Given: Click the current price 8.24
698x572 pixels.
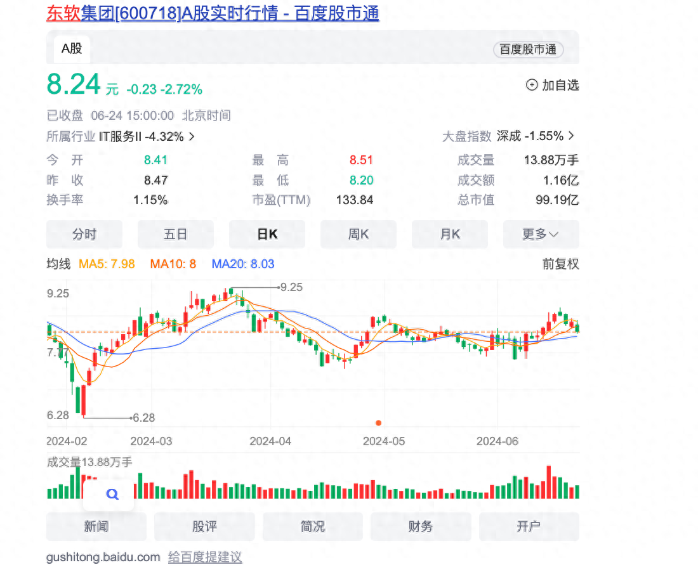Looking at the screenshot, I should 74,84.
